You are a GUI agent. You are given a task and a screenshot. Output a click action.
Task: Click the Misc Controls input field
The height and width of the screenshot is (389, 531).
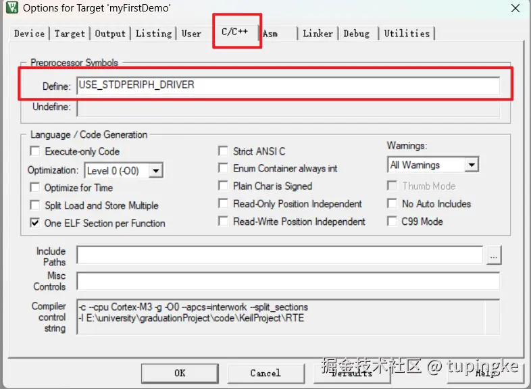tap(288, 282)
